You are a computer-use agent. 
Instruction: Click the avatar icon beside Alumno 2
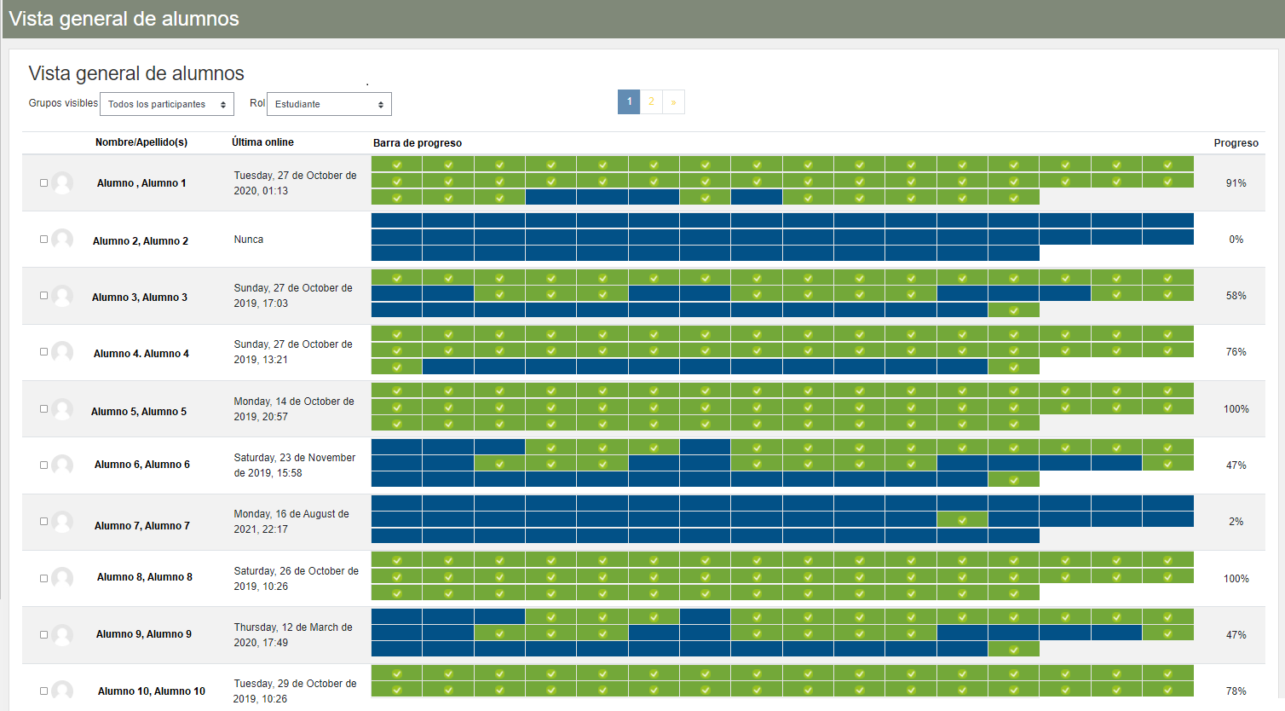pos(62,240)
